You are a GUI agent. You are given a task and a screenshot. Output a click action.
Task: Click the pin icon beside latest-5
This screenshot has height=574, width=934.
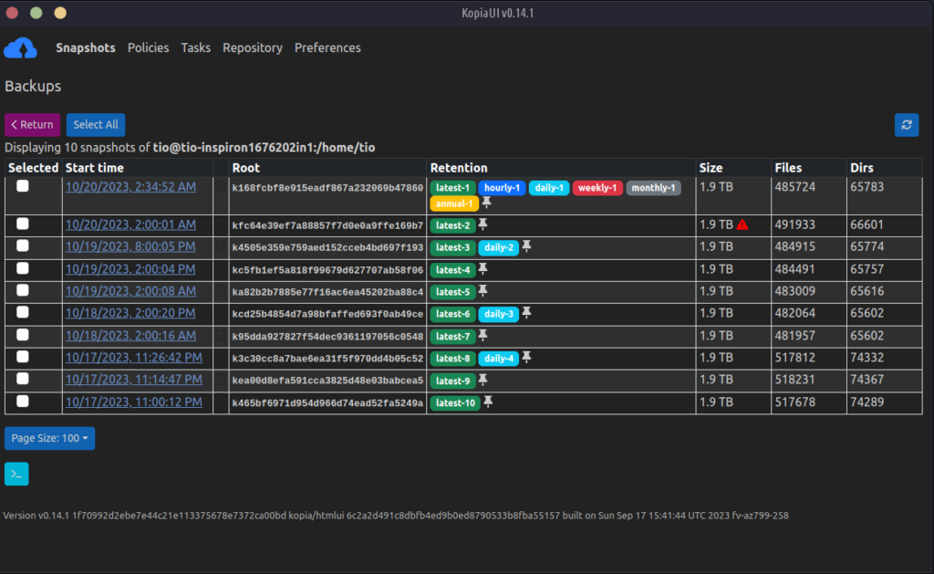click(483, 291)
